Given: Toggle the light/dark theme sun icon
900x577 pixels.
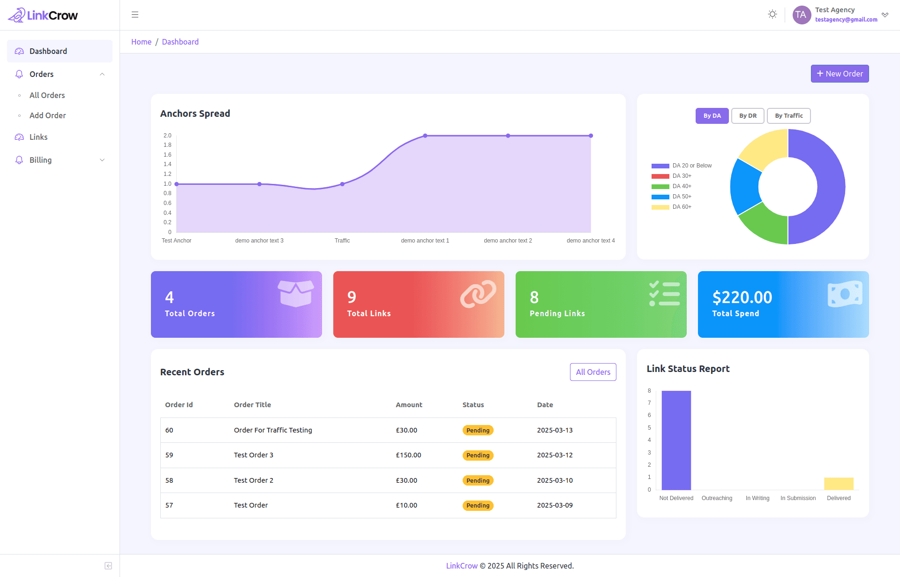Looking at the screenshot, I should click(772, 15).
